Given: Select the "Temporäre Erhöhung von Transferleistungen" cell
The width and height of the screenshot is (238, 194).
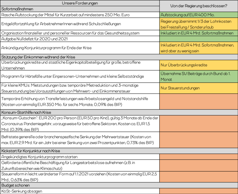Looking at the screenshot, I should (x=80, y=102).
